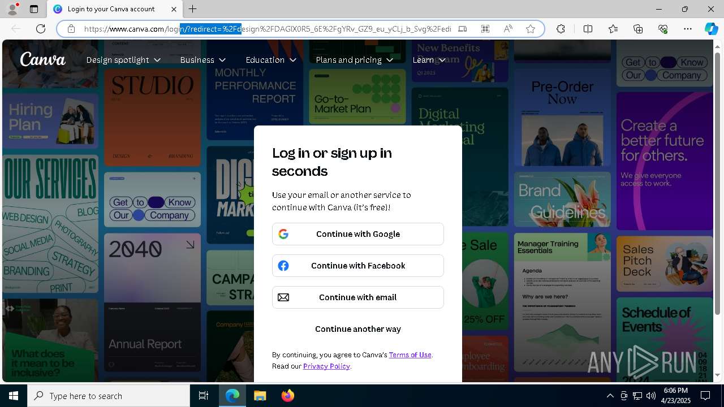Open the Edge profile icon
The width and height of the screenshot is (724, 407).
click(x=12, y=9)
